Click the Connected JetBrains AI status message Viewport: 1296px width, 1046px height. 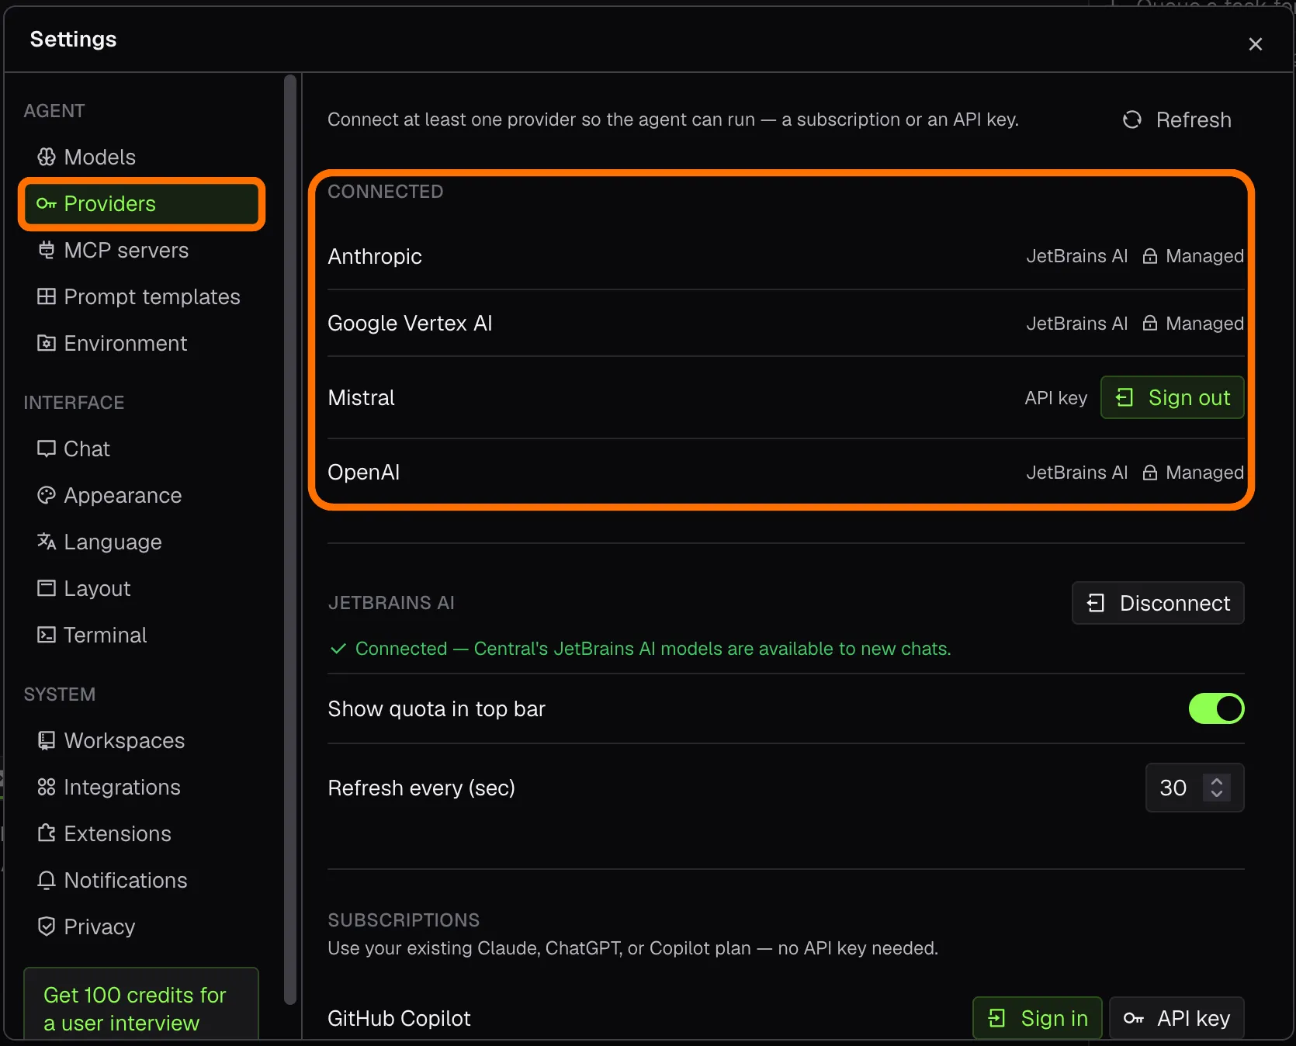click(640, 649)
